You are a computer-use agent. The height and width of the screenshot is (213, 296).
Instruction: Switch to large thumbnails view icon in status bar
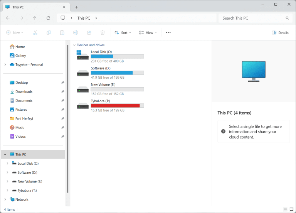291,210
